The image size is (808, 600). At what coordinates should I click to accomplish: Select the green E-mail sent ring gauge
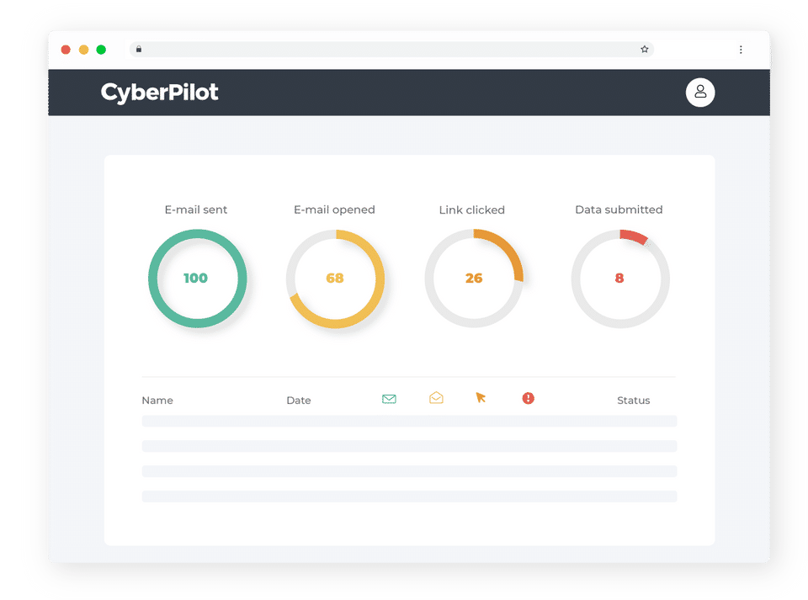pos(197,279)
